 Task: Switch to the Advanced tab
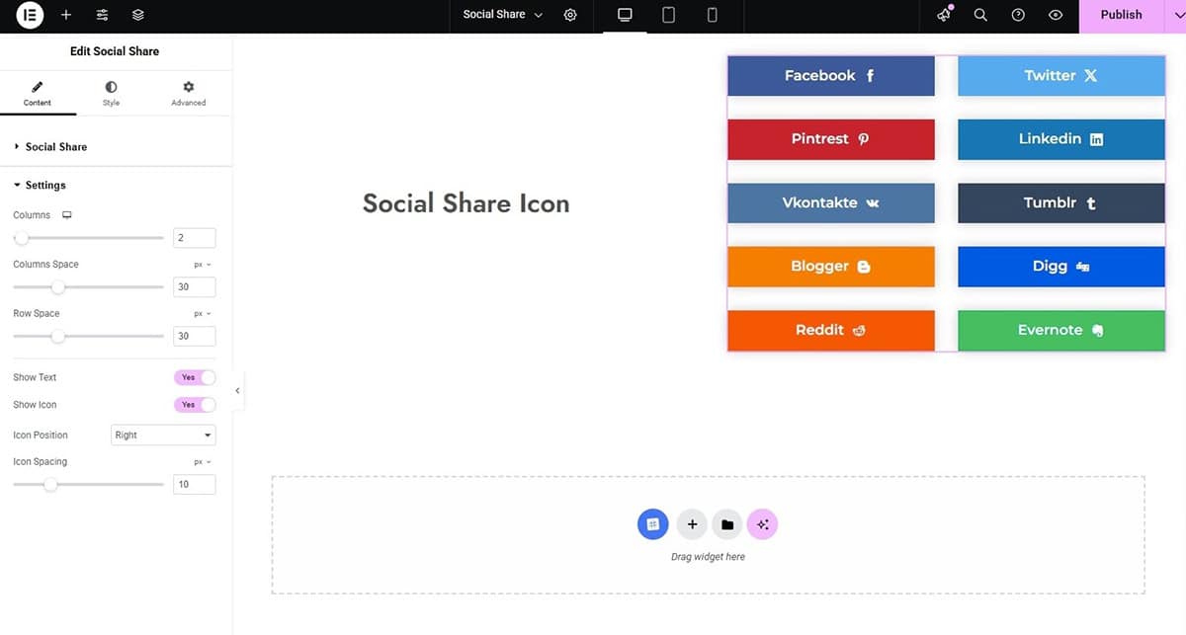point(188,94)
